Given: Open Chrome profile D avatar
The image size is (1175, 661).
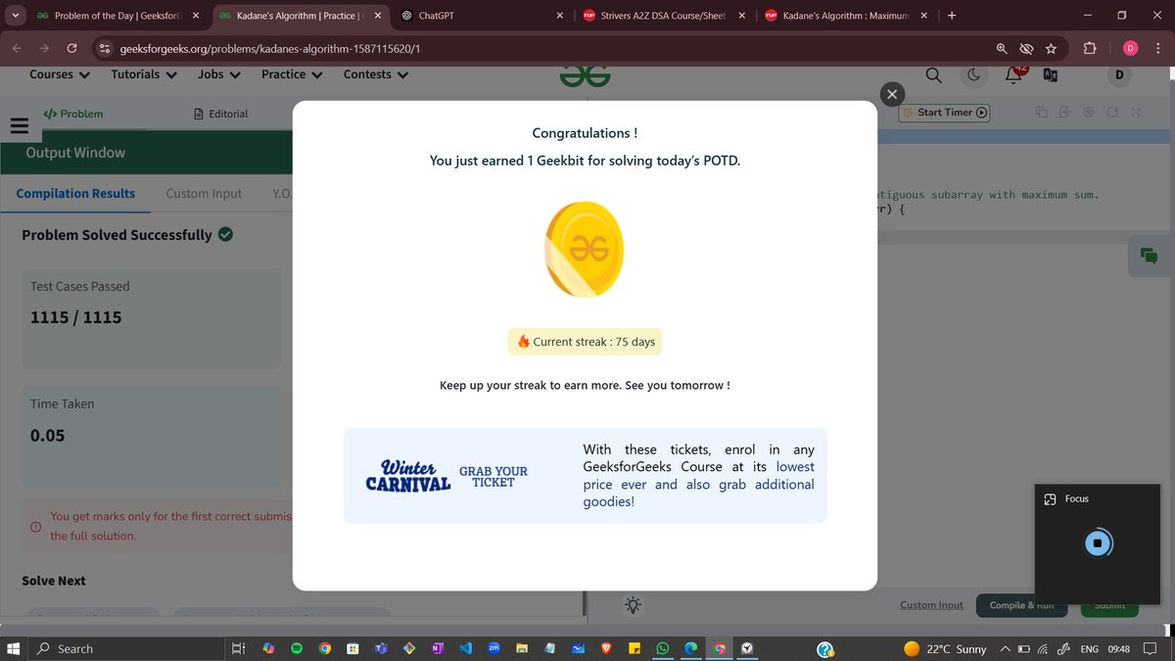Looking at the screenshot, I should [1129, 48].
